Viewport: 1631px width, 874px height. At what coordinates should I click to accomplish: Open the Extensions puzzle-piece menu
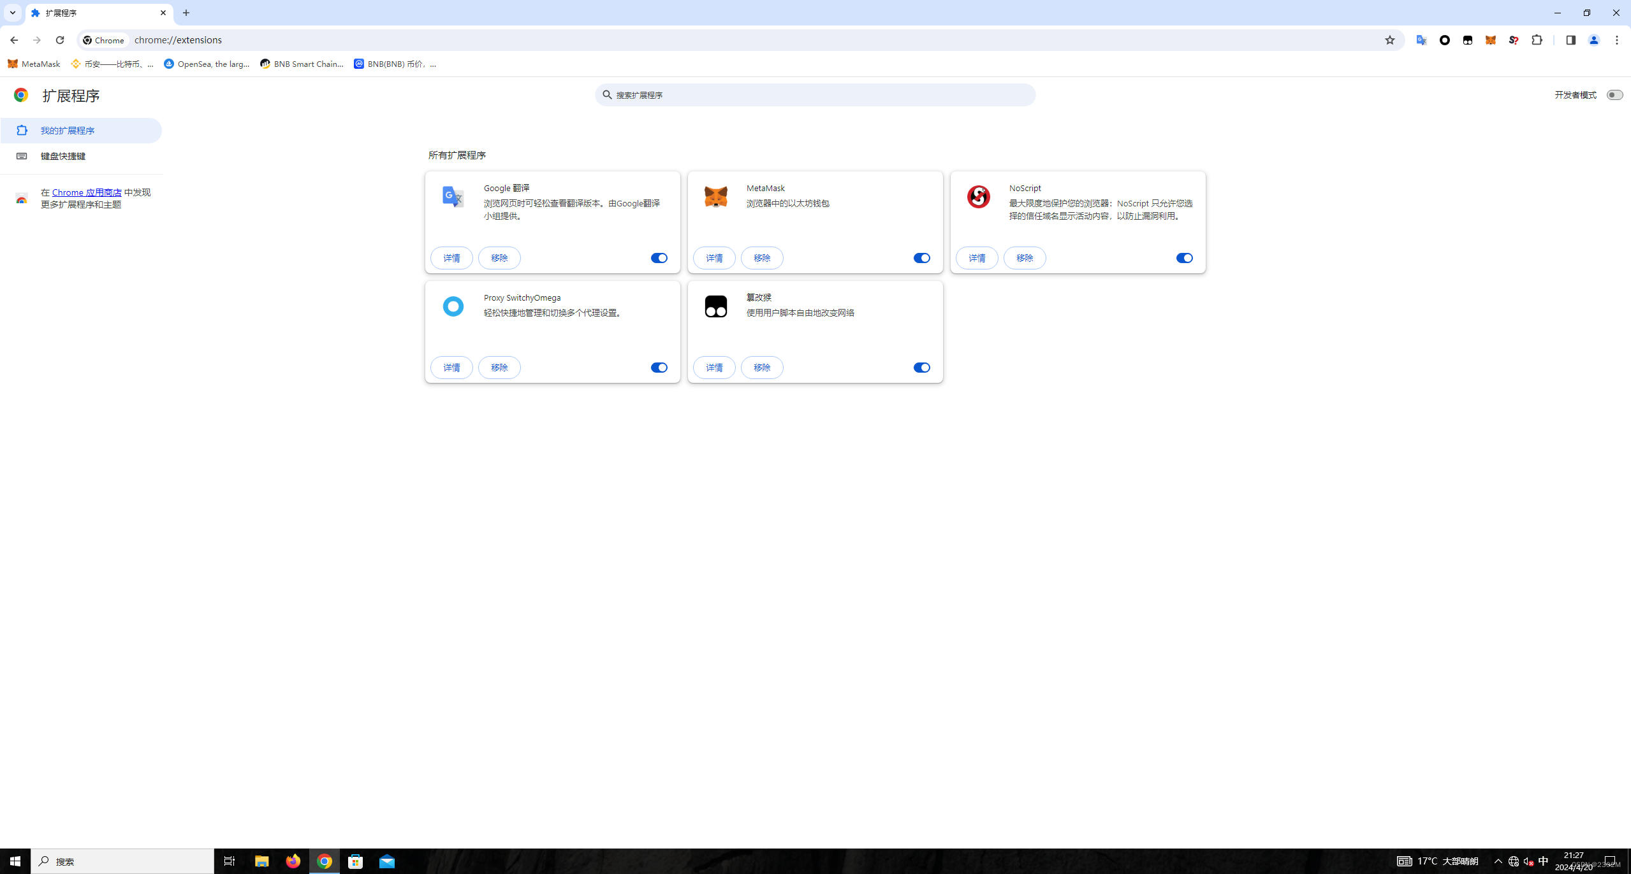point(1537,40)
